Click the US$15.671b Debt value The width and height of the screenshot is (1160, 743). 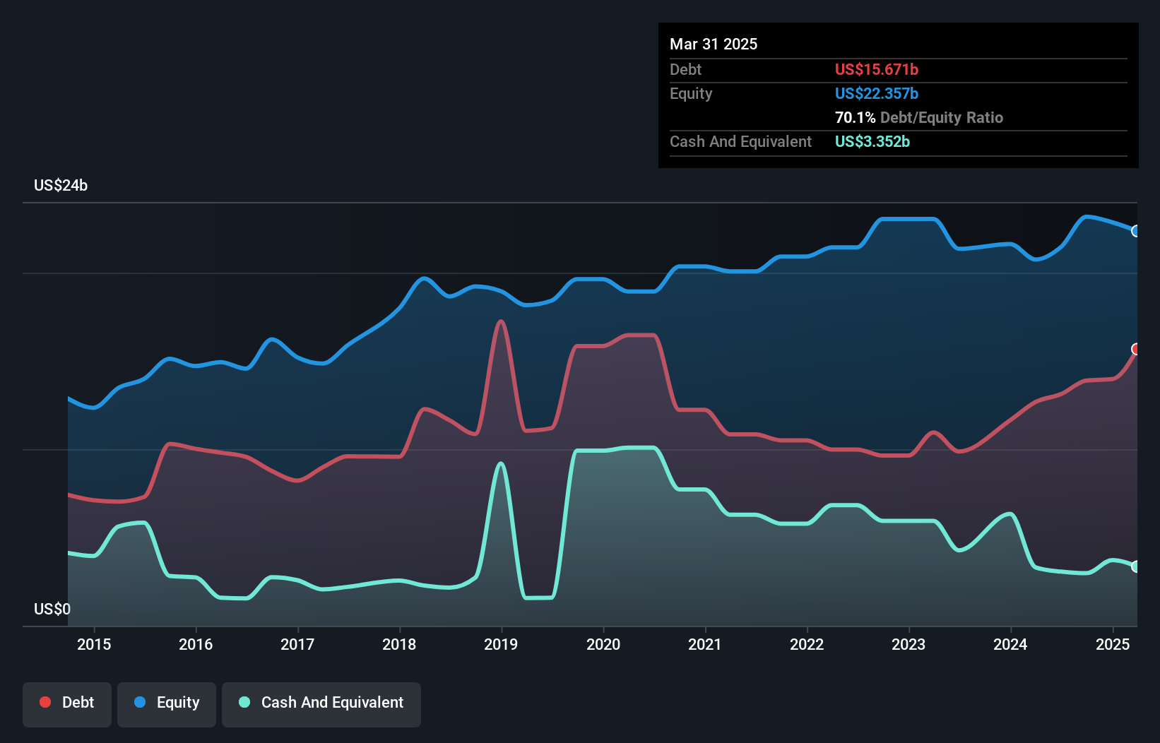[x=876, y=69]
